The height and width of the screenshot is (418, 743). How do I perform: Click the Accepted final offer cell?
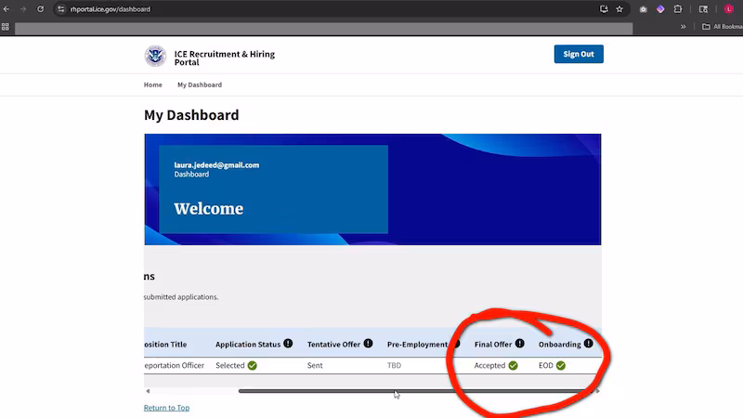(x=489, y=365)
